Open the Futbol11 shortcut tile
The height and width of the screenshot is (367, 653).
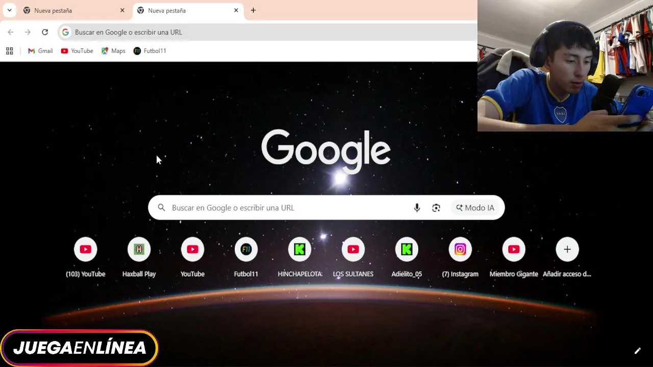click(x=246, y=257)
